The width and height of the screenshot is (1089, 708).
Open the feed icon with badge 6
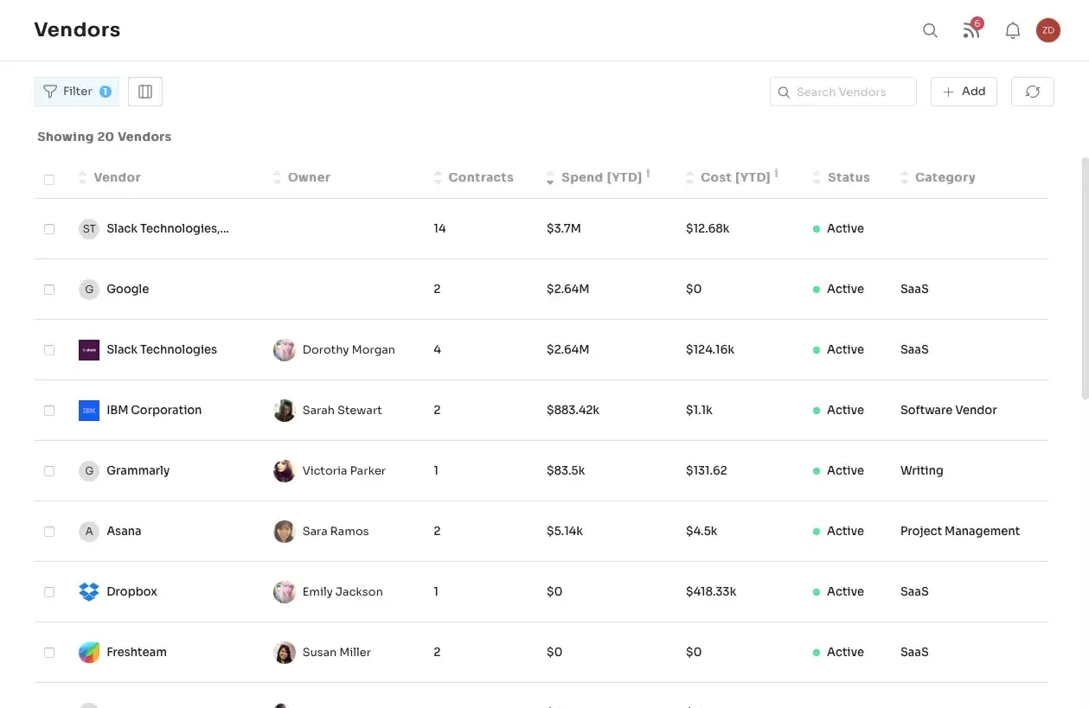click(x=972, y=29)
